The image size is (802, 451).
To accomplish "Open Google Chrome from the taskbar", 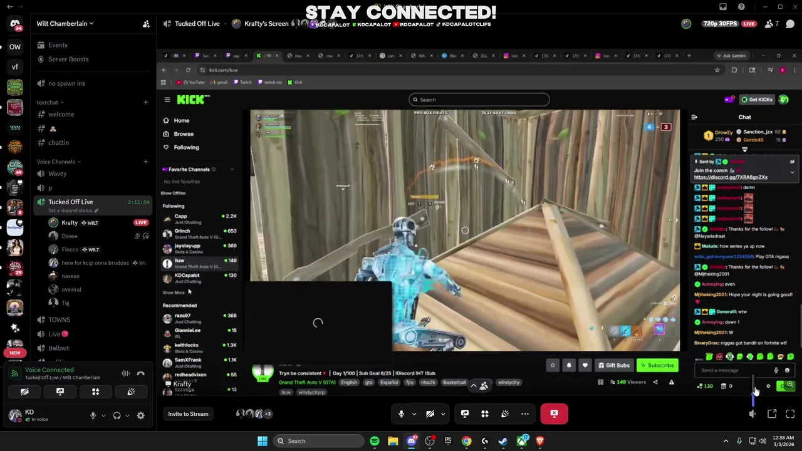I will coord(467,441).
